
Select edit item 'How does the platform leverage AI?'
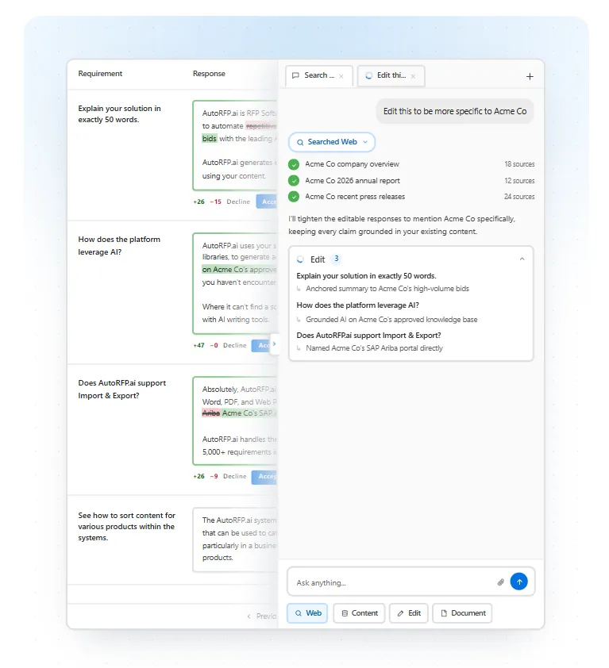[357, 305]
